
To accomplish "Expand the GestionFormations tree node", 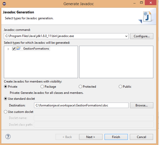I will [8, 49].
